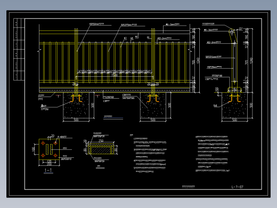This screenshot has width=277, height=208.
Task: Select the "100" dimension beside the 1-1 base plate
Action: 33,149
